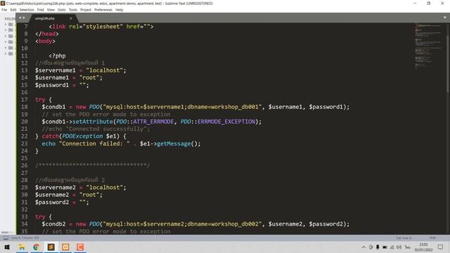Viewport: 450px width, 253px height.
Task: Expand the topmost sidebar folder arrow
Action: tap(6, 25)
